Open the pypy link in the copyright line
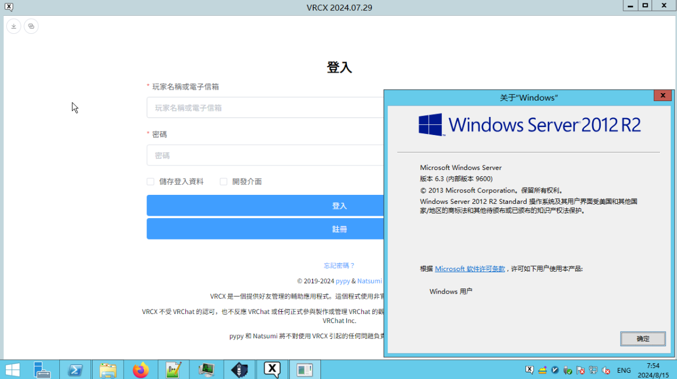 (x=343, y=281)
